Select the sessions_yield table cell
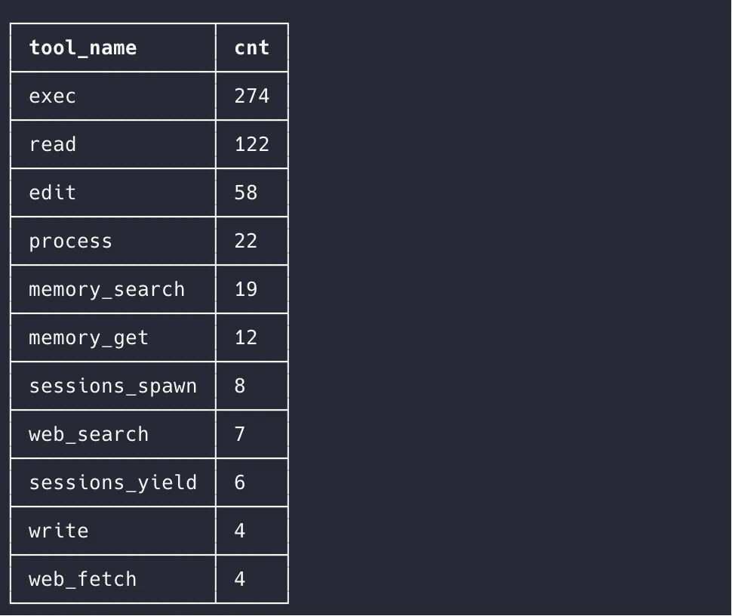Image resolution: width=732 pixels, height=616 pixels. (x=112, y=483)
